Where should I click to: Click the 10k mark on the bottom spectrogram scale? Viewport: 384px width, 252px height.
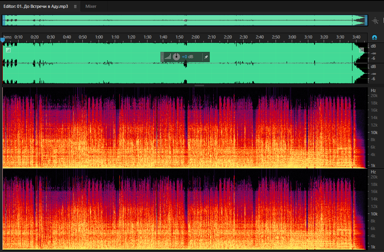coord(374,213)
